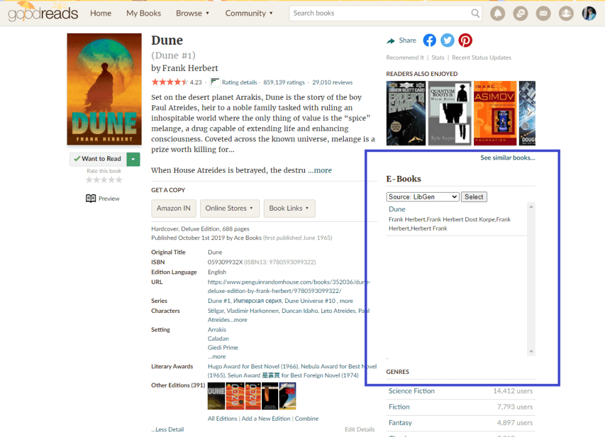Open the Asimov Foundation cover thumbnail
Image resolution: width=605 pixels, height=437 pixels.
(495, 113)
